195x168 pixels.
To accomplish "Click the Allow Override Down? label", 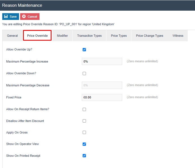I will coord(21,73).
